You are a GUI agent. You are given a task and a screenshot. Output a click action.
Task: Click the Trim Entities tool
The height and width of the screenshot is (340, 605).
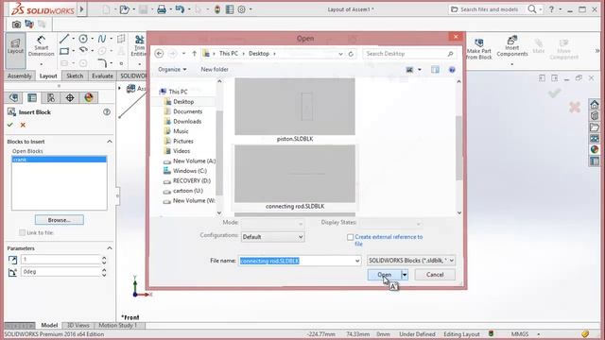point(139,45)
